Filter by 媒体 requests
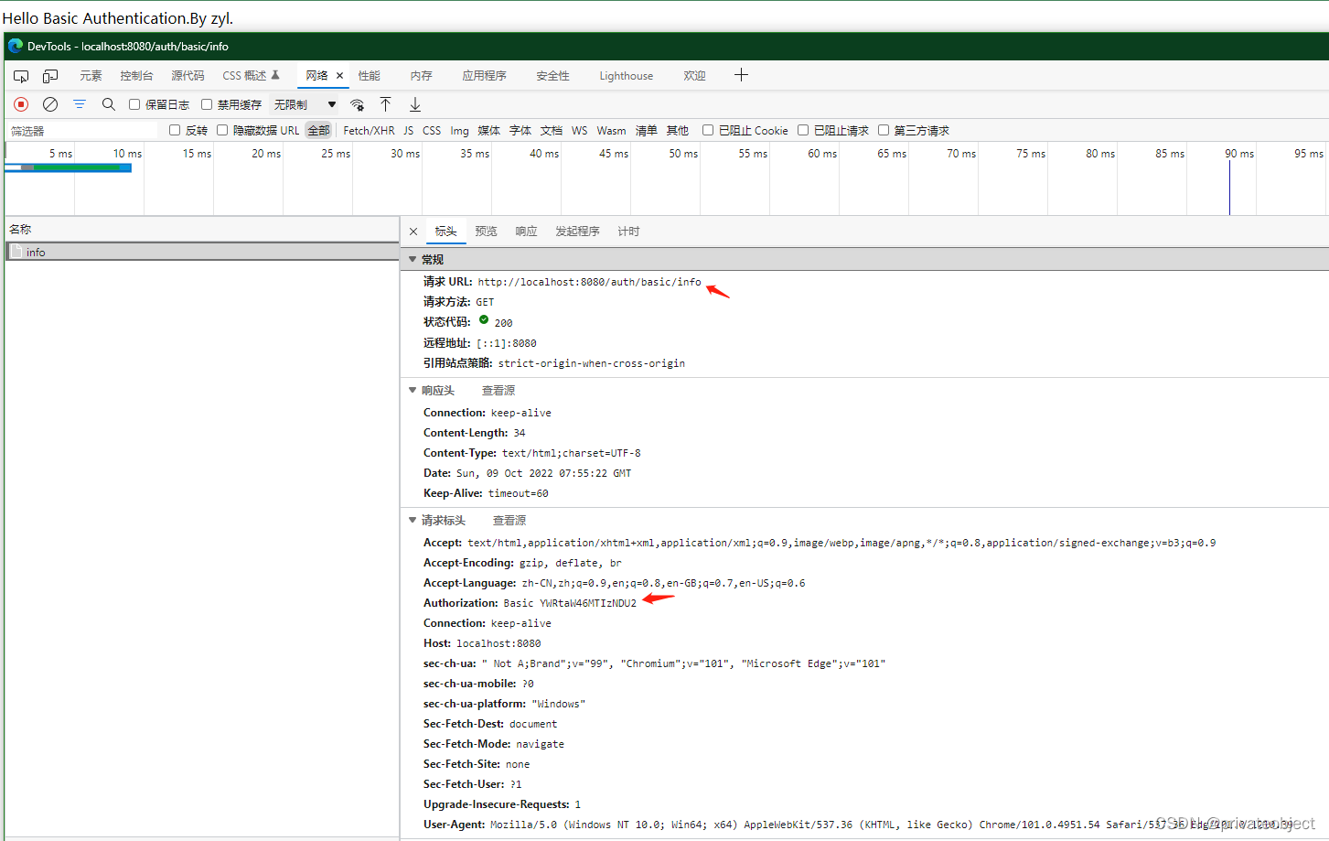1329x841 pixels. point(488,131)
